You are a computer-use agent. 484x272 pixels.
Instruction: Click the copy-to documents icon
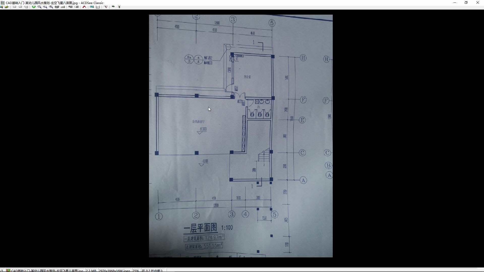click(x=70, y=7)
